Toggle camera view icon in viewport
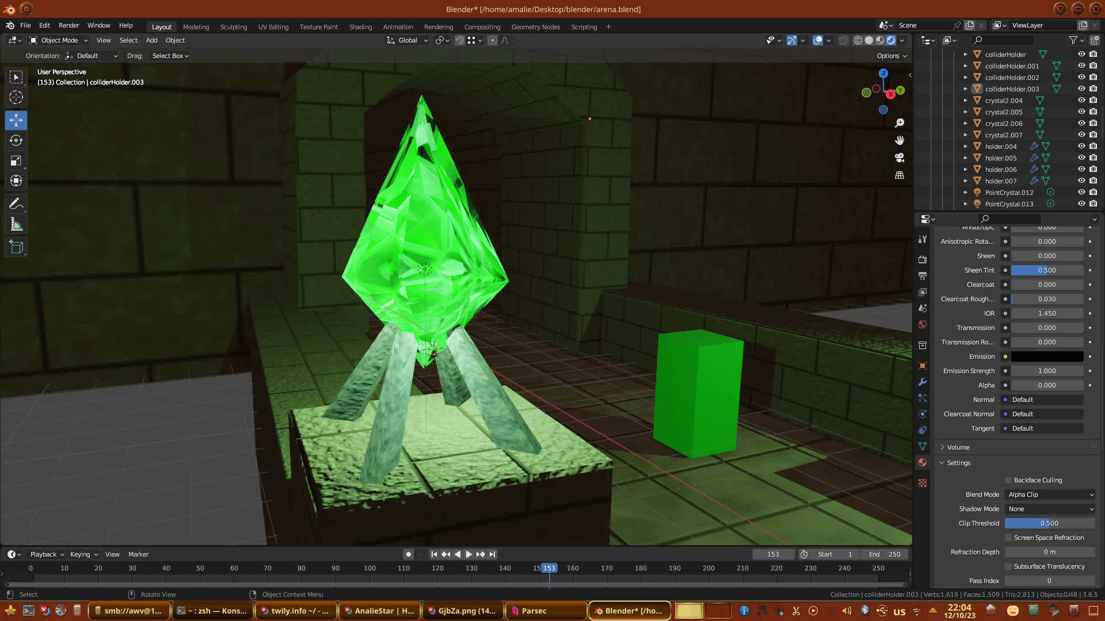 900,158
